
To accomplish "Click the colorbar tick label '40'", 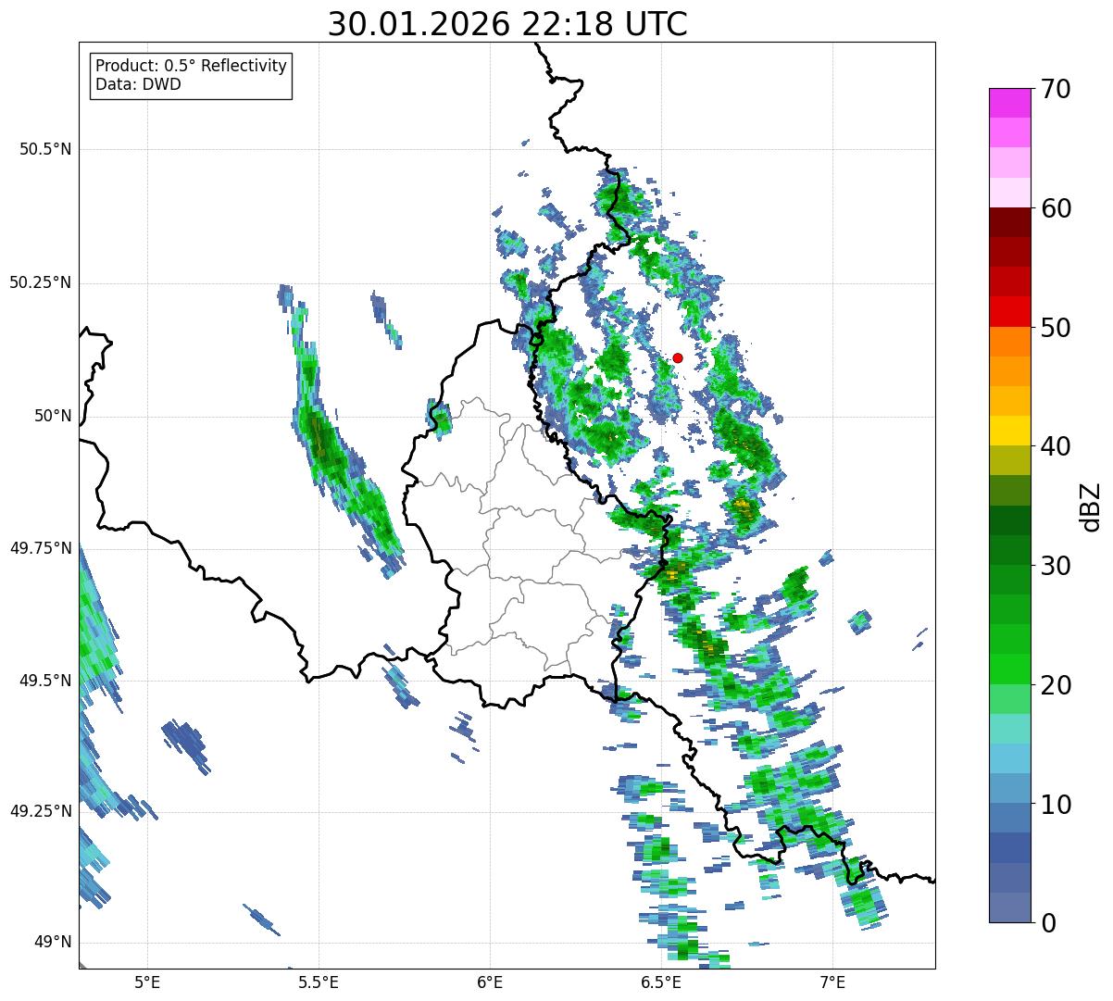I will pos(1056,446).
